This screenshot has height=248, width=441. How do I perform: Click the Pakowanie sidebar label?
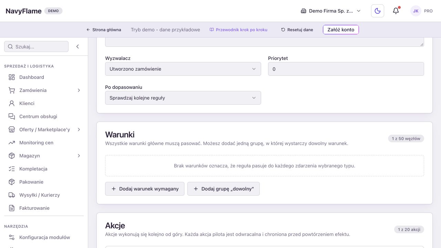(31, 182)
